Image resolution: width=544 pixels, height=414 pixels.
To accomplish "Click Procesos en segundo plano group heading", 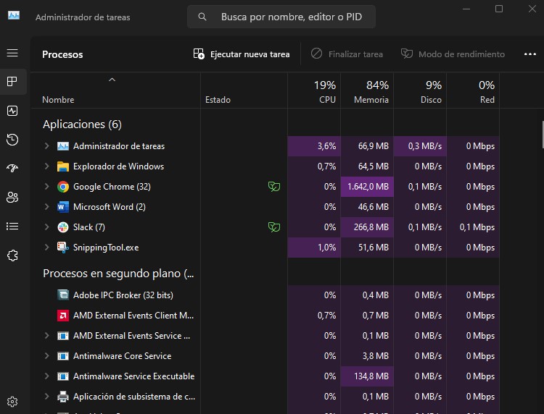I will point(118,274).
